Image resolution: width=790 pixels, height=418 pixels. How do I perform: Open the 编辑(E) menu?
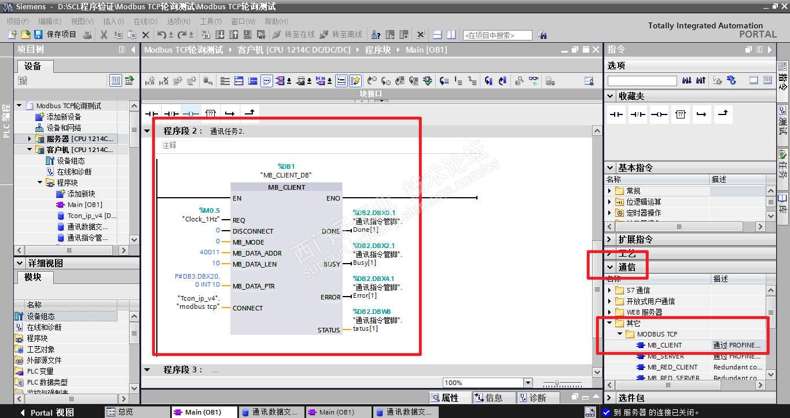point(50,21)
